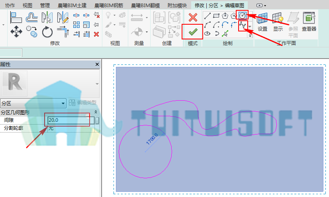Select the Center-Ends Arc tool

(216, 25)
